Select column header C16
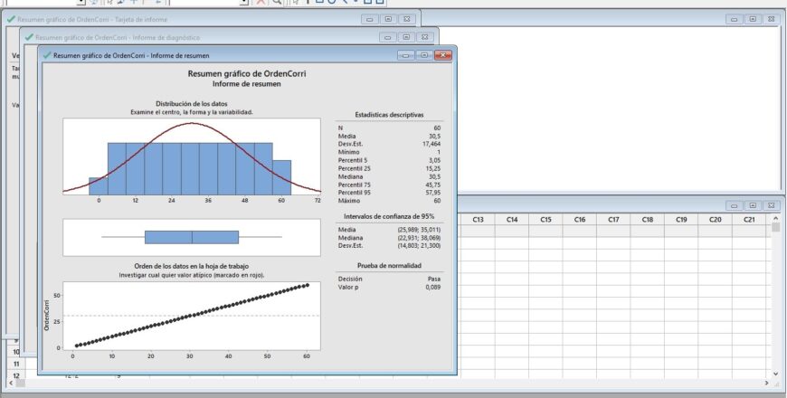 pos(580,219)
